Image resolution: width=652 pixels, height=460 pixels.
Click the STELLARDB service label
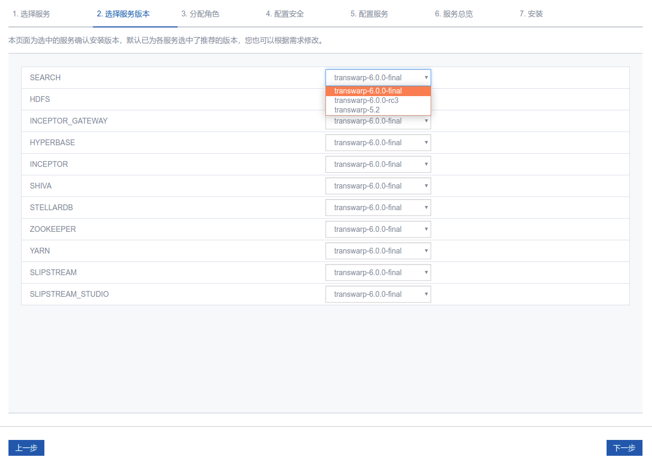pyautogui.click(x=51, y=208)
